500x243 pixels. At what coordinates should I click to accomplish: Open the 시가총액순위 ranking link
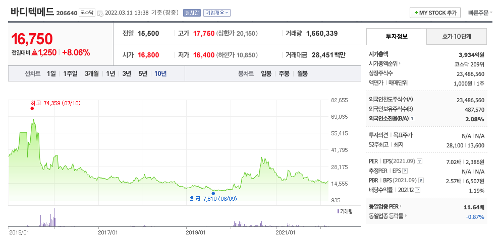click(x=384, y=64)
